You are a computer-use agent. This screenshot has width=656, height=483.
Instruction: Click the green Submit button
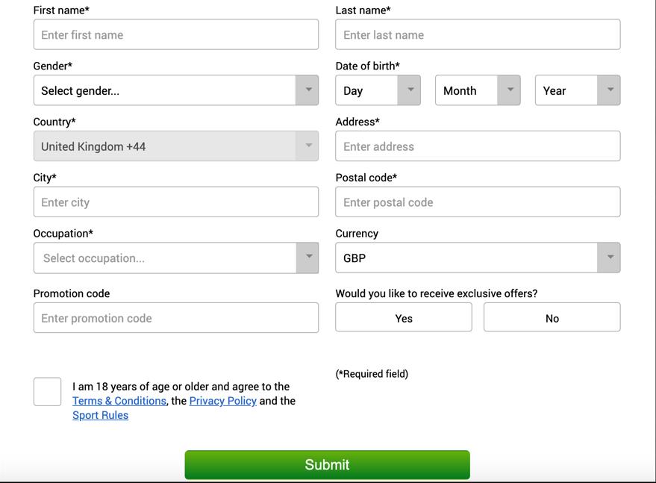click(x=327, y=464)
